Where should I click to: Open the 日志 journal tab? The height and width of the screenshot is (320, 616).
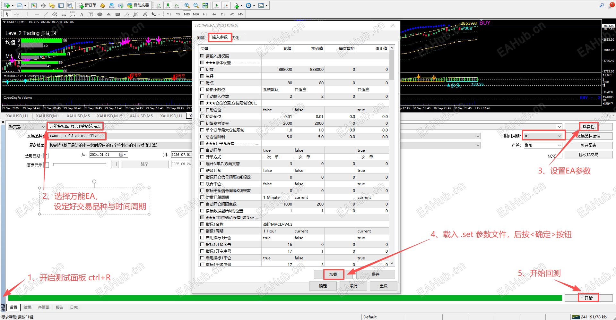pyautogui.click(x=74, y=307)
